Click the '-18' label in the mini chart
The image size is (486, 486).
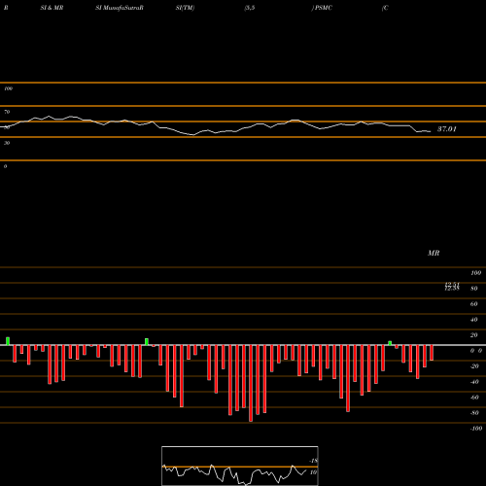313,461
